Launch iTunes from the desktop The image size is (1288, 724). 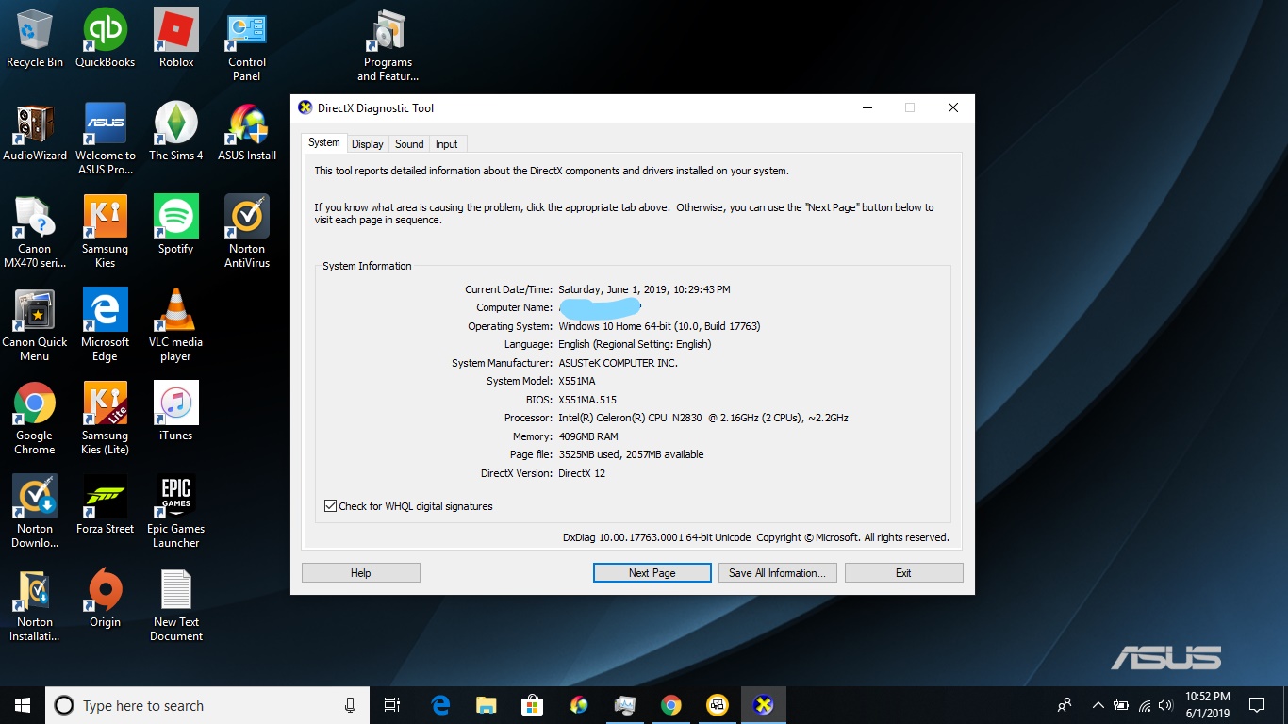pyautogui.click(x=176, y=413)
